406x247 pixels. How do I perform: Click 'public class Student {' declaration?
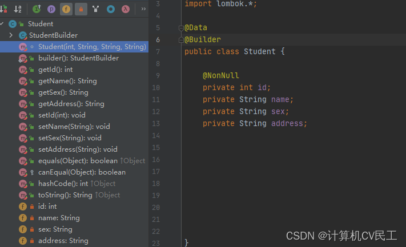(x=235, y=51)
